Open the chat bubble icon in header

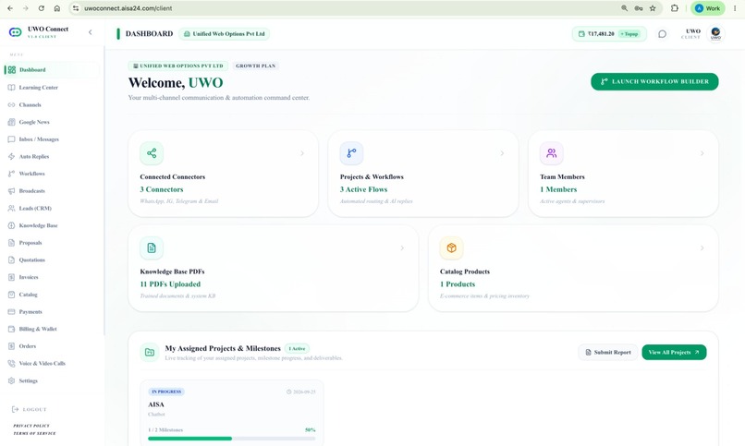[x=662, y=33]
